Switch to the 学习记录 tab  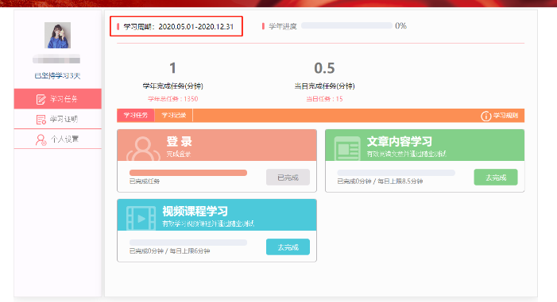point(174,115)
